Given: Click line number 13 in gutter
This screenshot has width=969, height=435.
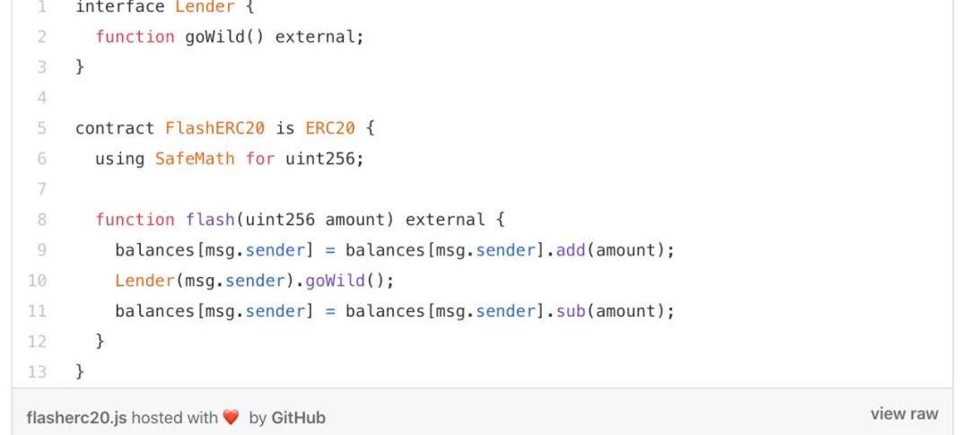Looking at the screenshot, I should pyautogui.click(x=38, y=371).
